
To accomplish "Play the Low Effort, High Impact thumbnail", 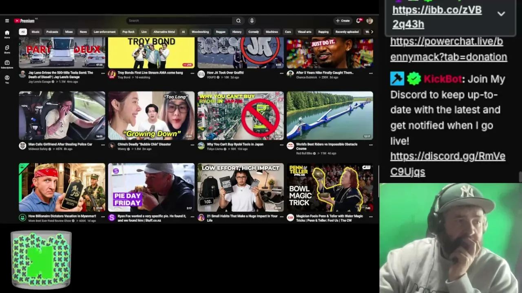I will click(241, 187).
